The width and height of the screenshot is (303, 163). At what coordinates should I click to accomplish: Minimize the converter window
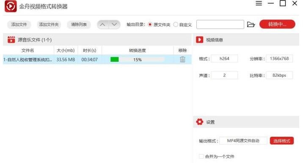coord(270,3)
